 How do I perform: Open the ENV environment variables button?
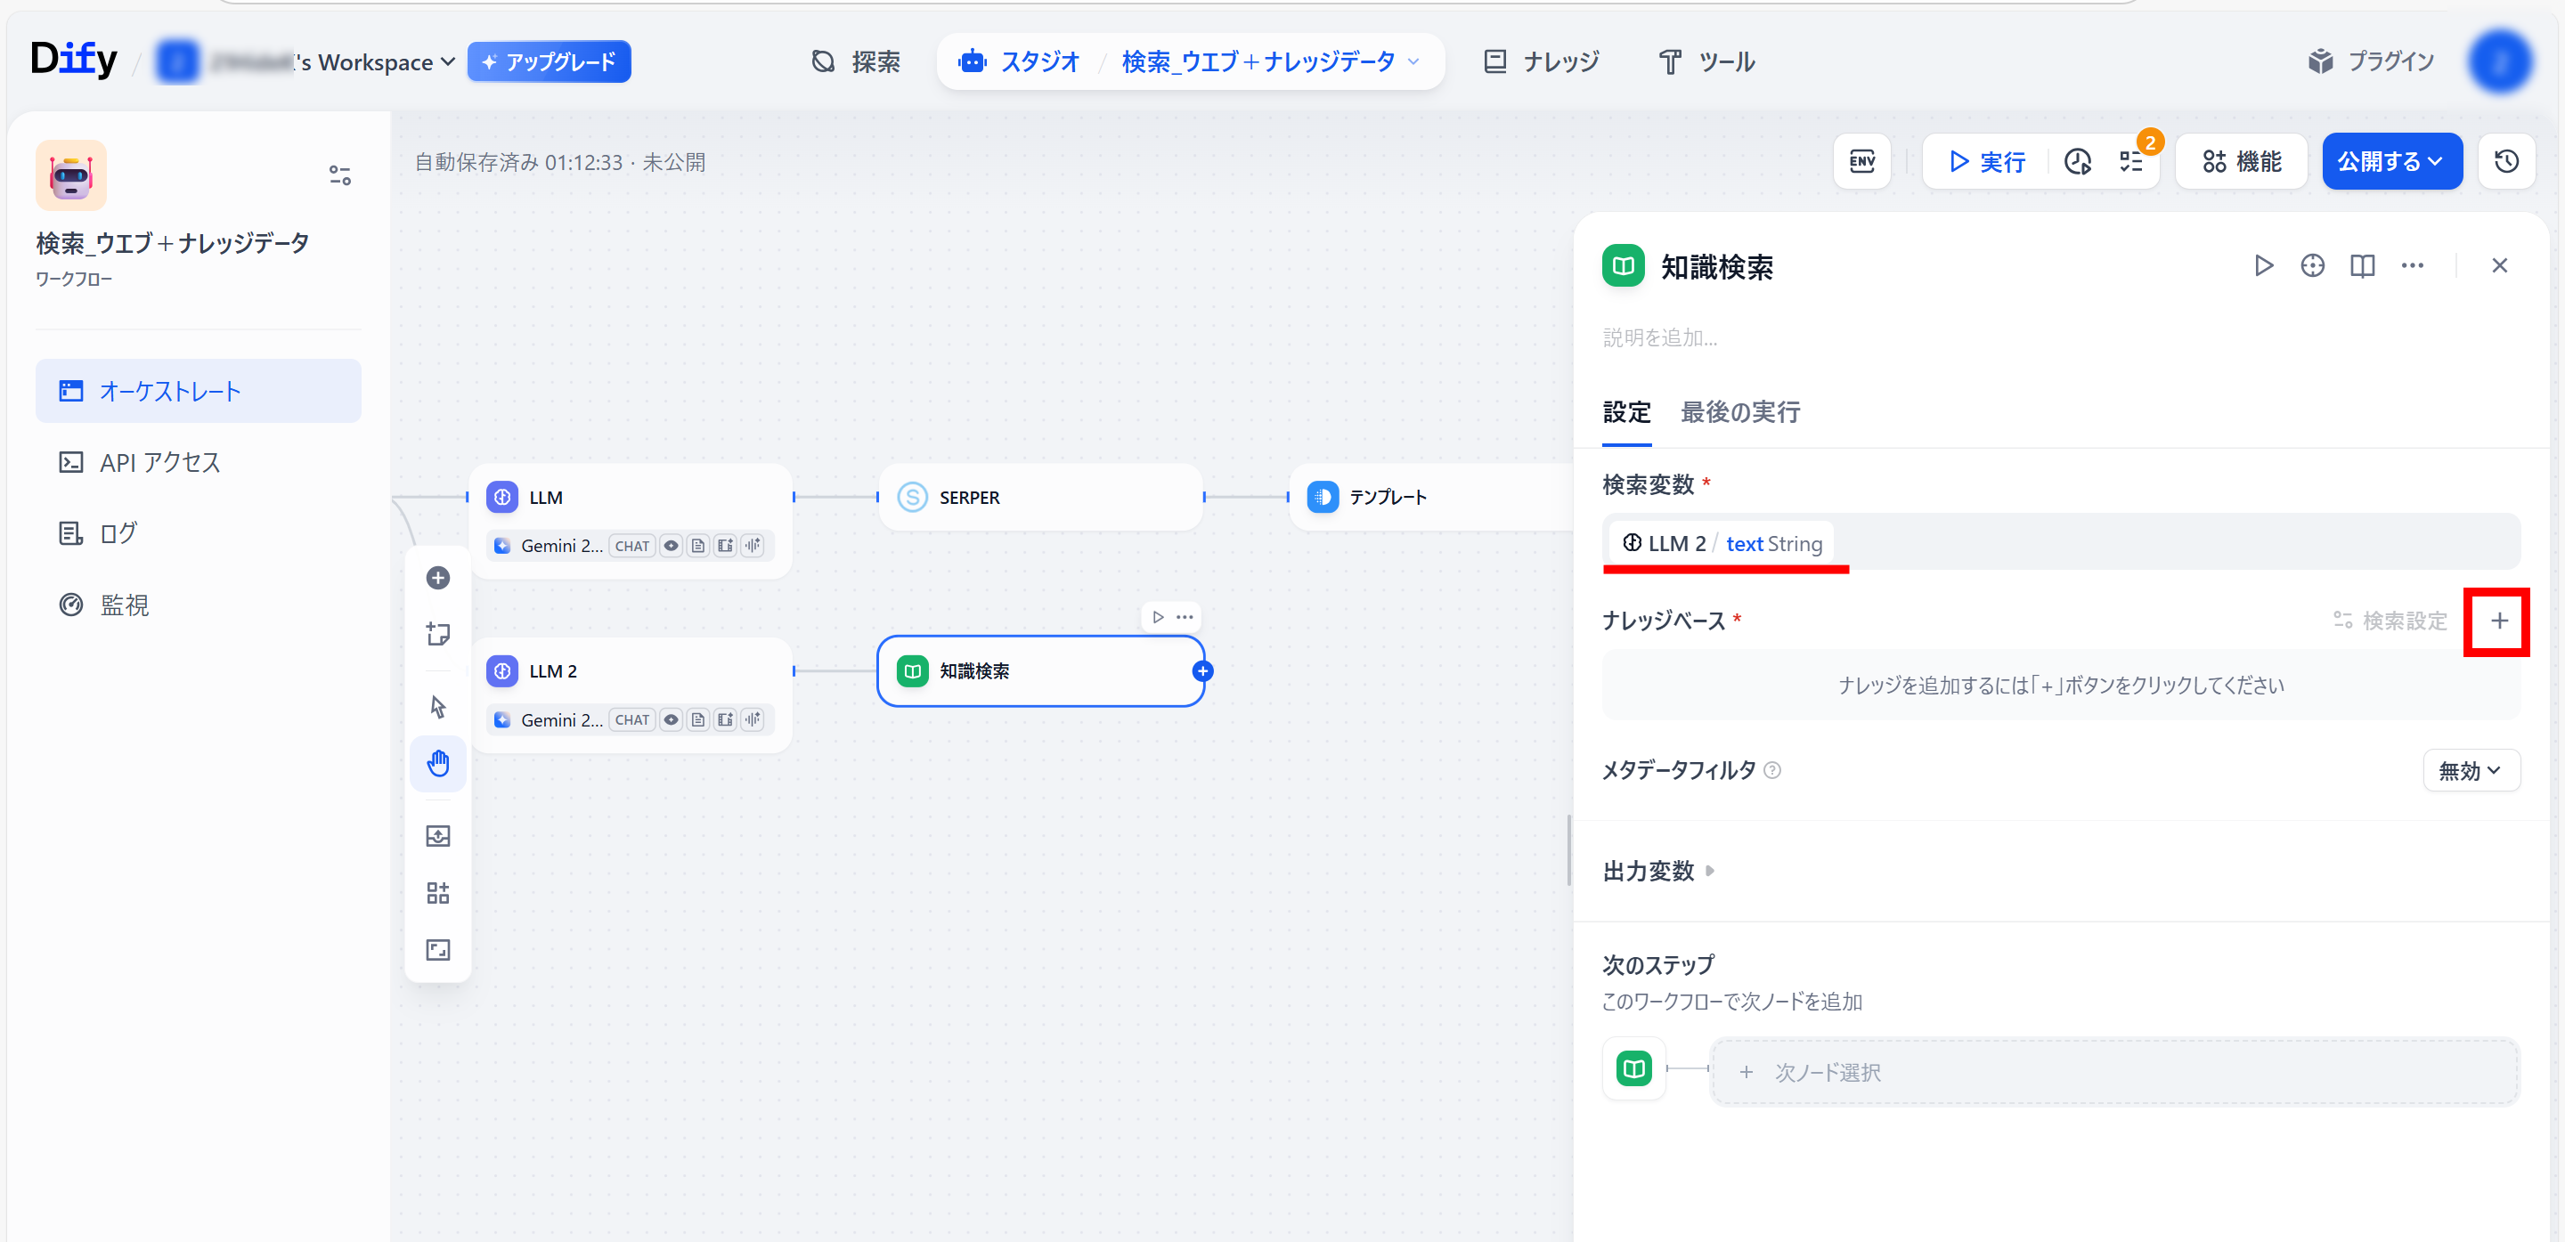click(1861, 161)
